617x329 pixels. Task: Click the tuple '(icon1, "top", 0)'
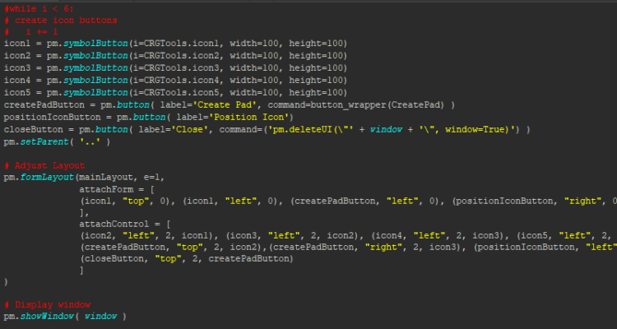tap(125, 201)
